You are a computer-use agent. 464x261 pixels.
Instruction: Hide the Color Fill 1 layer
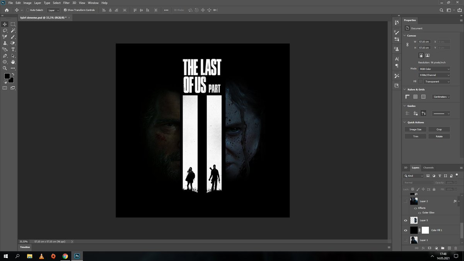click(x=406, y=230)
